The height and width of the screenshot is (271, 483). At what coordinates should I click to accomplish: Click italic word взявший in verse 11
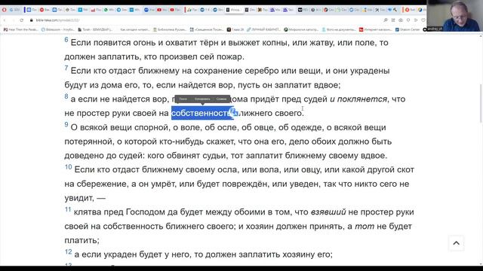(328, 212)
